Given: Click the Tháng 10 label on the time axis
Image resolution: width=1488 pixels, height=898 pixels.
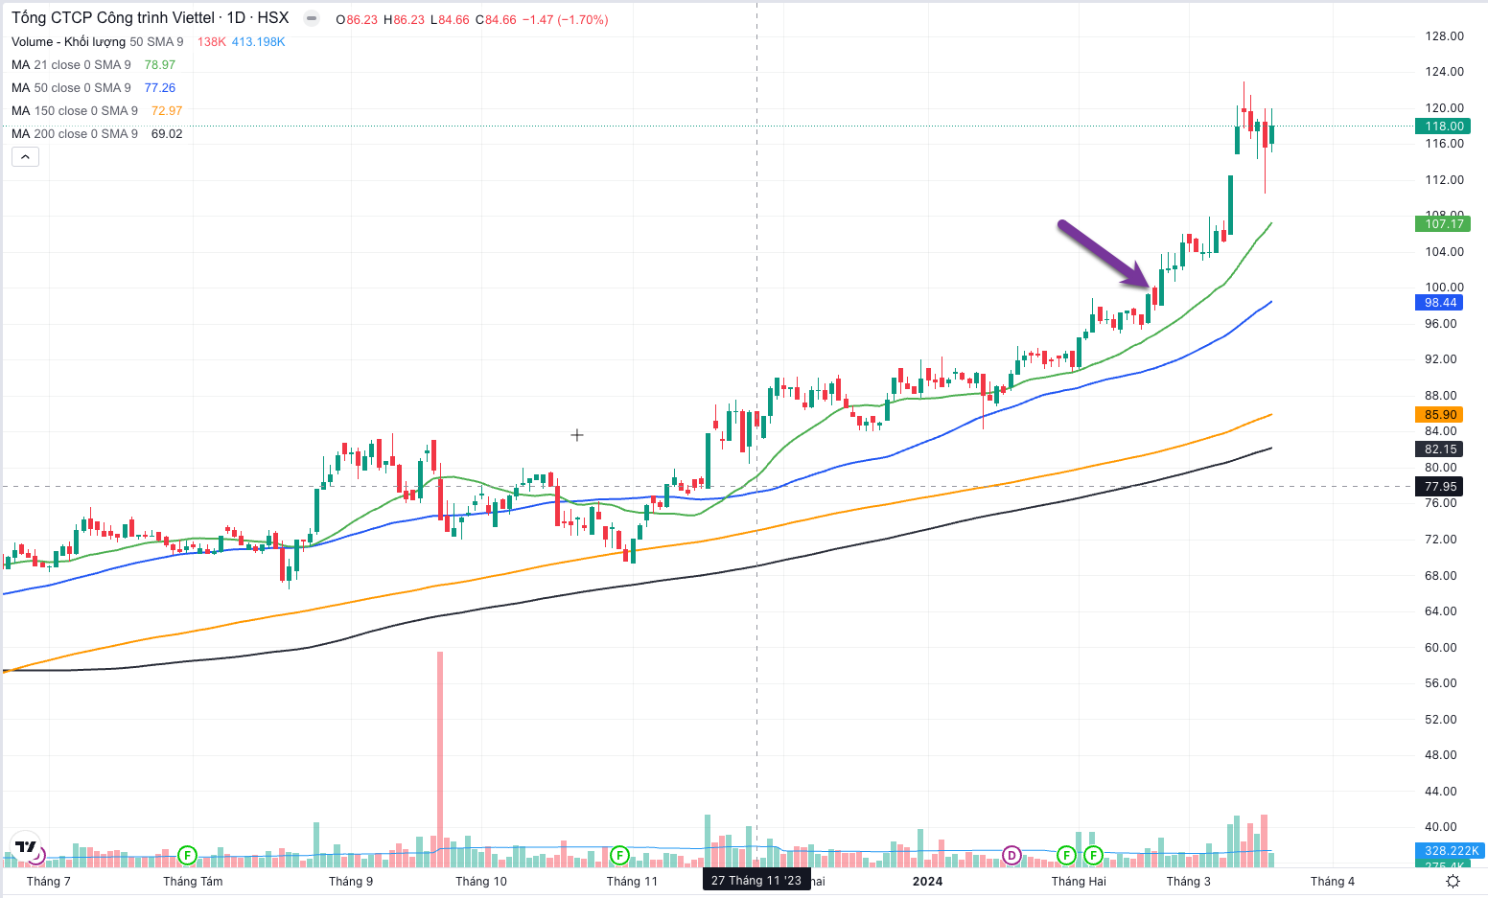Looking at the screenshot, I should (481, 882).
